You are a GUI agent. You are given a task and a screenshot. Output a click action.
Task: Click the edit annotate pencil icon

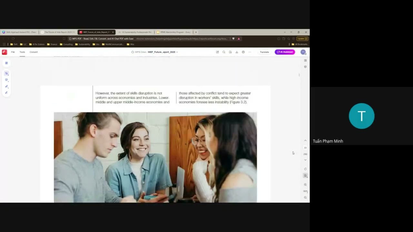tap(217, 52)
